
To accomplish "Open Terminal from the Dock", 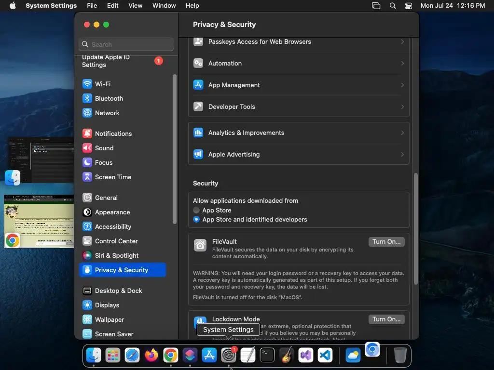I will 267,356.
